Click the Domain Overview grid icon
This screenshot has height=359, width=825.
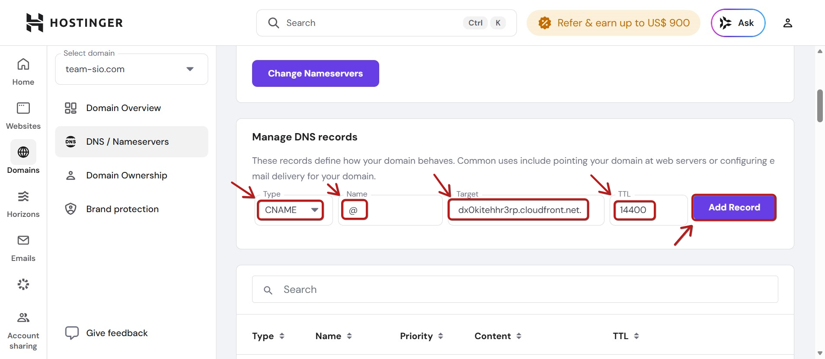pos(70,108)
